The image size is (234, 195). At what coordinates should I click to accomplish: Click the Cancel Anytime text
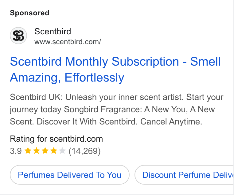[171, 121]
